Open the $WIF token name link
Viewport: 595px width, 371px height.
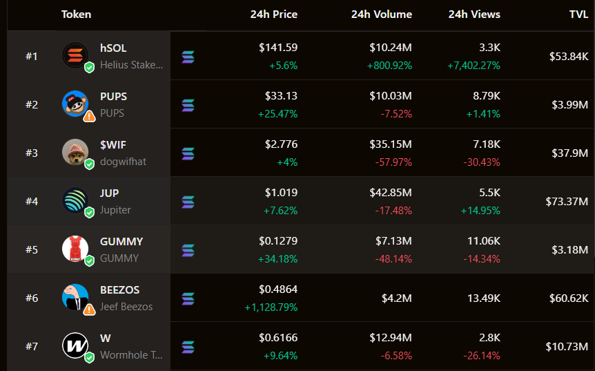(x=113, y=145)
